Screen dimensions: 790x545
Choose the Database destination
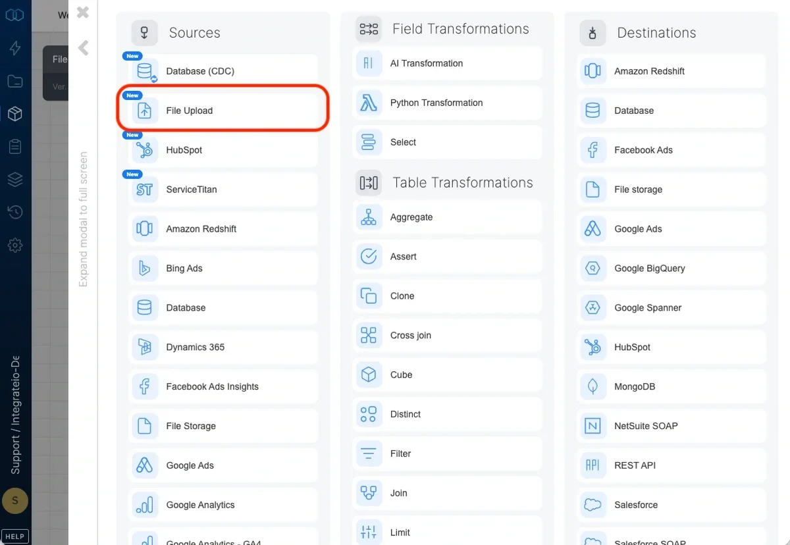[x=671, y=111]
